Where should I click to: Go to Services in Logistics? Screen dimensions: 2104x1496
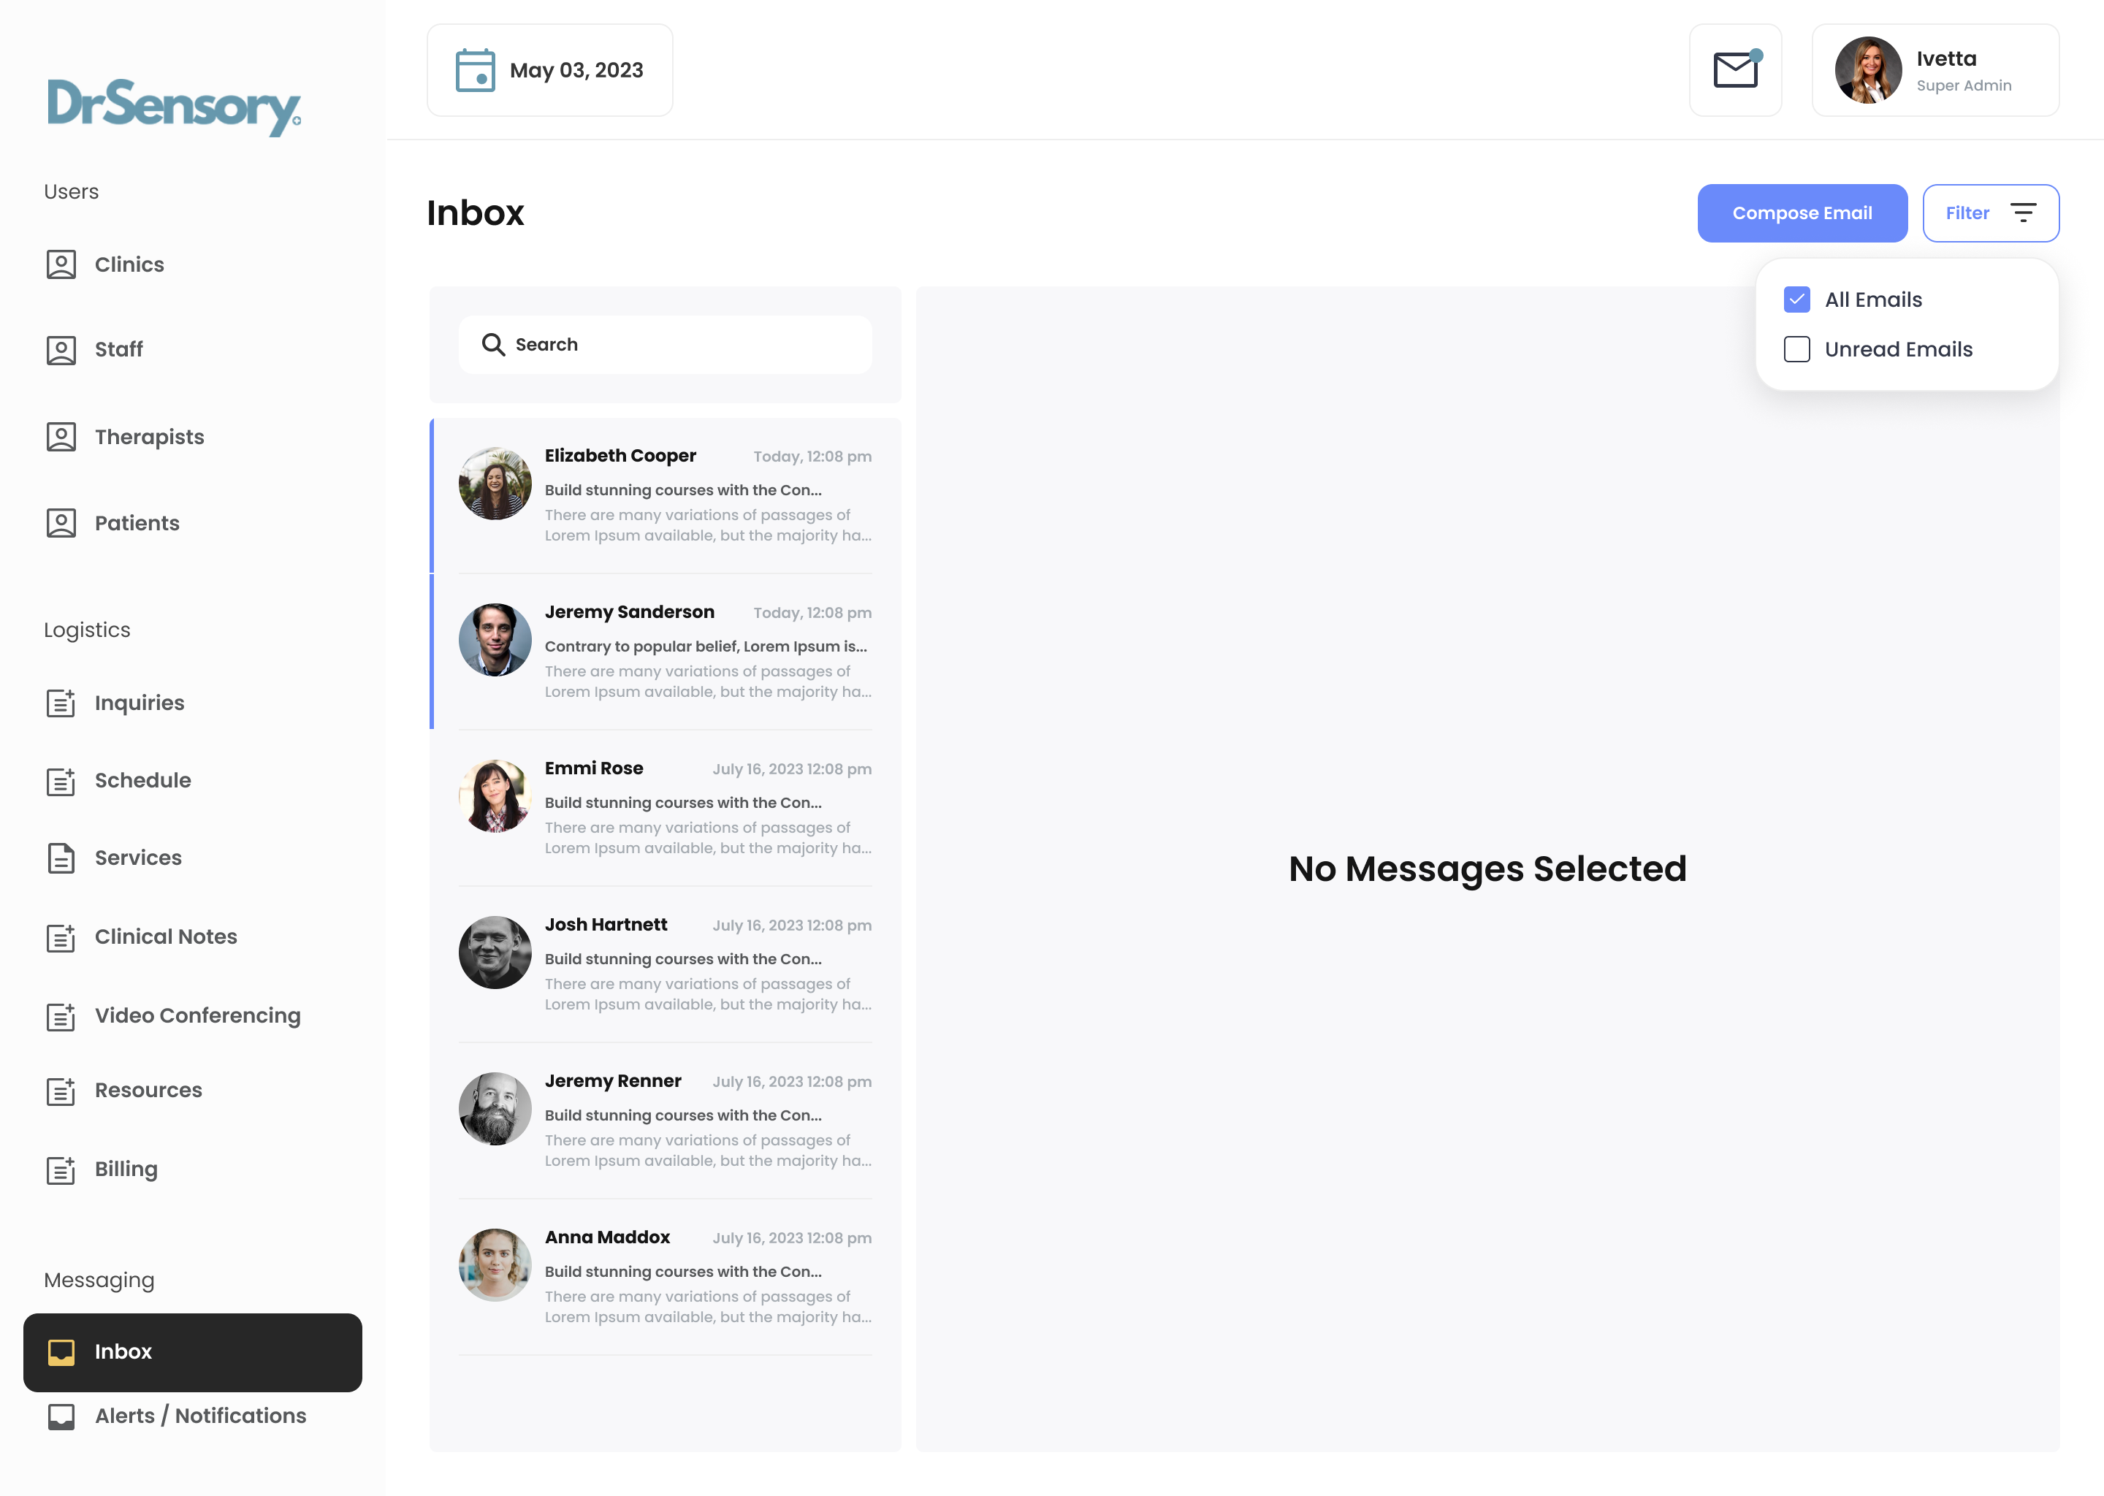pyautogui.click(x=138, y=858)
